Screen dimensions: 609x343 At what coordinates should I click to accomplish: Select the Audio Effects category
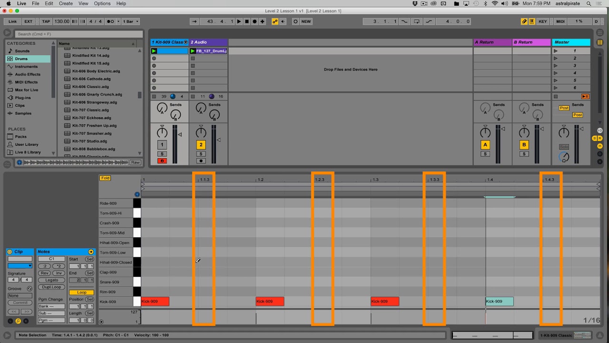click(x=28, y=74)
